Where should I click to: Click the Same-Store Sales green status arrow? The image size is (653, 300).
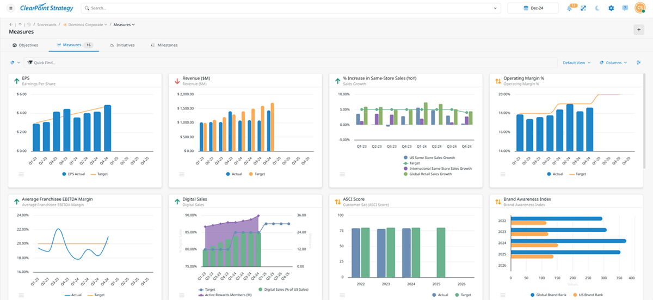point(337,81)
